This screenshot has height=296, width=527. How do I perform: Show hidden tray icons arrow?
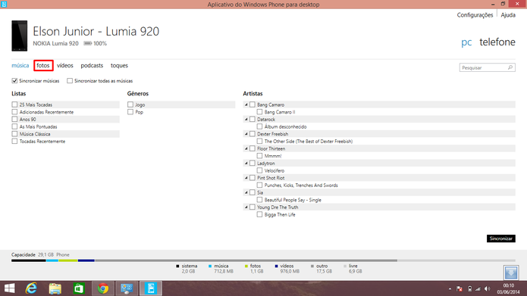[450, 289]
